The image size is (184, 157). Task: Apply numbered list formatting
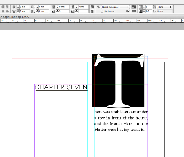(93, 11)
